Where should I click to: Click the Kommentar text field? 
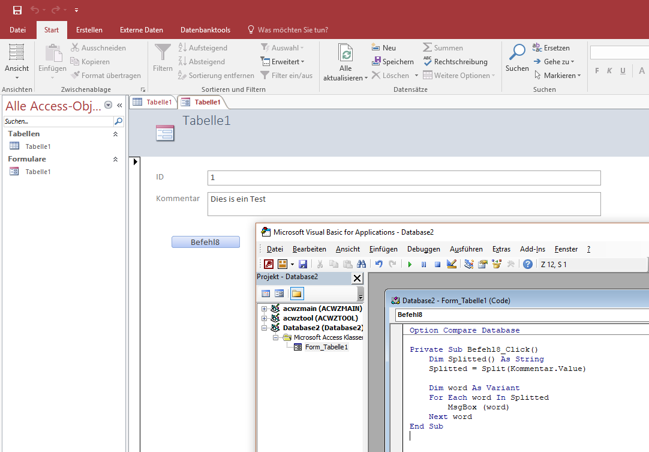[x=404, y=204]
